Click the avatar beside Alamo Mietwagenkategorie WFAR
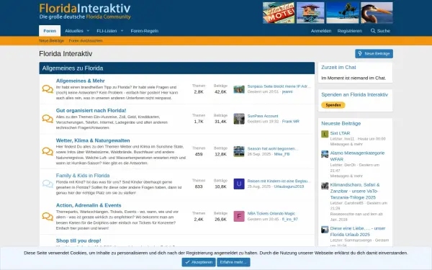This screenshot has height=270, width=432. [x=325, y=154]
